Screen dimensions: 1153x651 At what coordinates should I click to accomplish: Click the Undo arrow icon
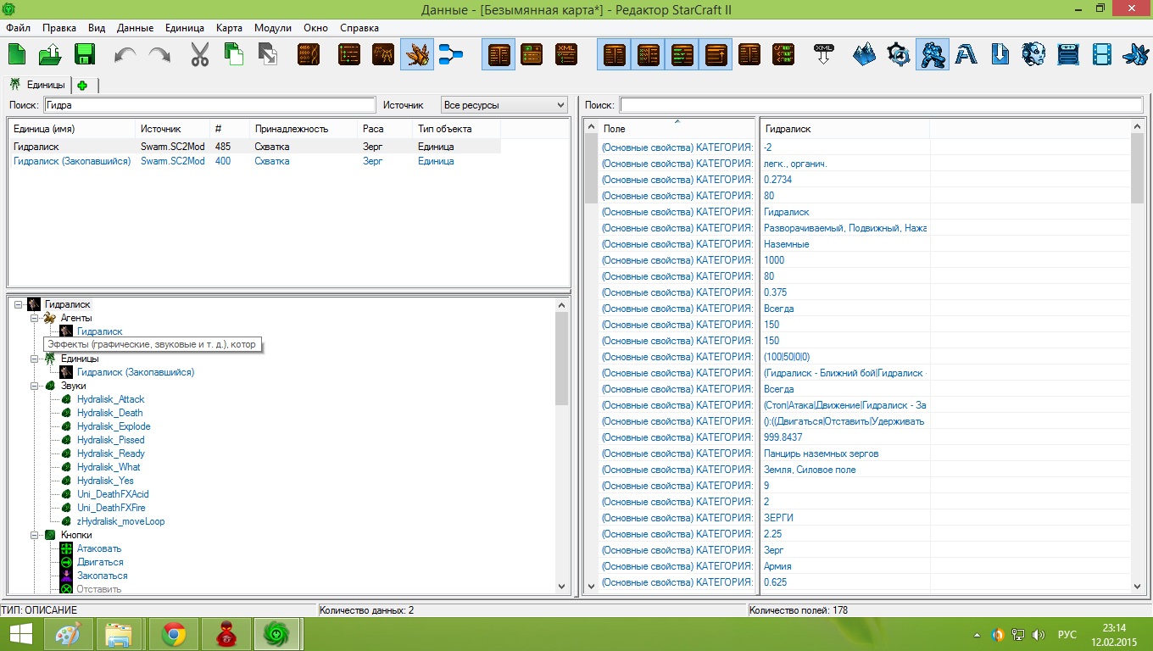coord(125,55)
